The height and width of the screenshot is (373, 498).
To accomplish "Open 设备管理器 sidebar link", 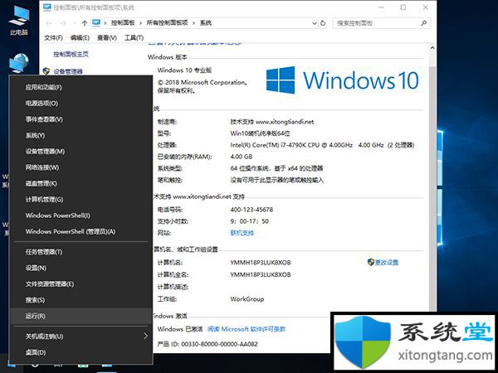I will click(x=68, y=71).
